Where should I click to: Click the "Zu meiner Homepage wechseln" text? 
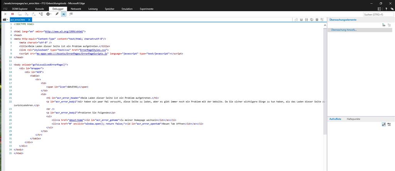139,120
